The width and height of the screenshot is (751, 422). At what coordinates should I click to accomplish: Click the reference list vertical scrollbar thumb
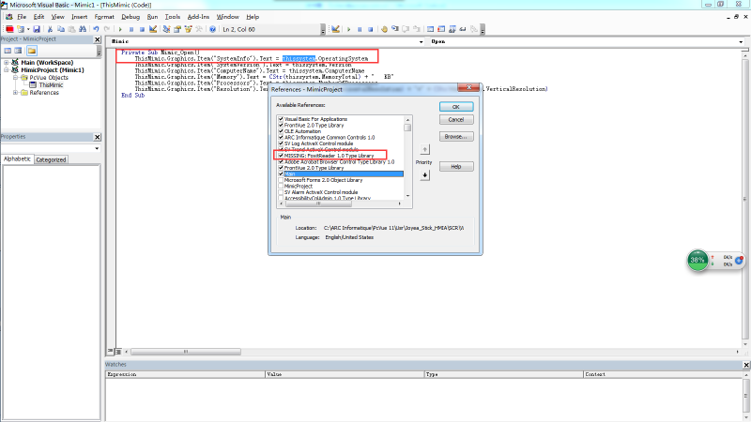pyautogui.click(x=407, y=128)
